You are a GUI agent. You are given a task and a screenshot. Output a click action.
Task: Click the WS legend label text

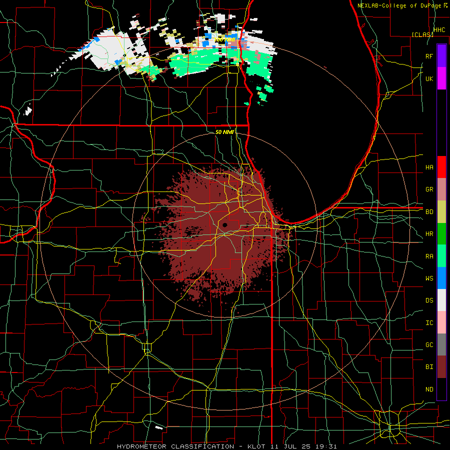click(x=429, y=278)
